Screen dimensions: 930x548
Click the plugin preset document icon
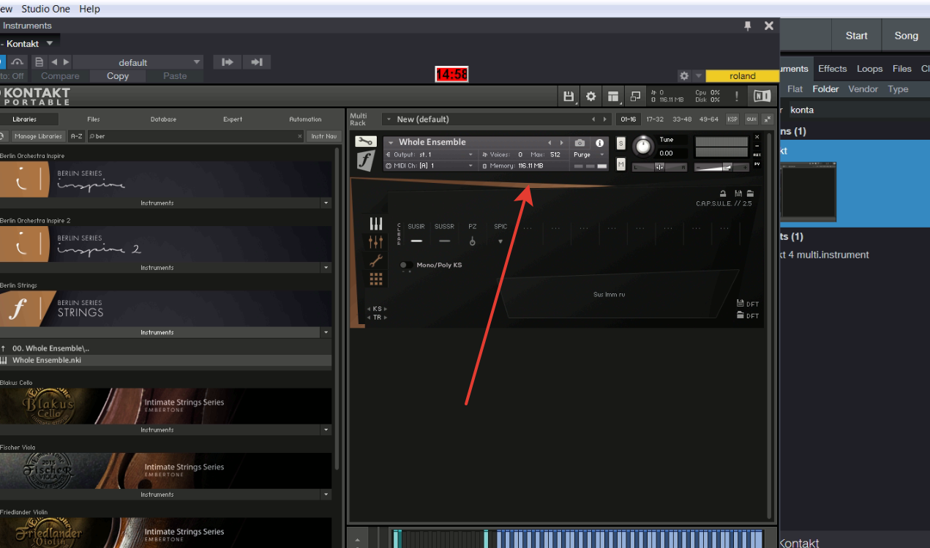40,62
